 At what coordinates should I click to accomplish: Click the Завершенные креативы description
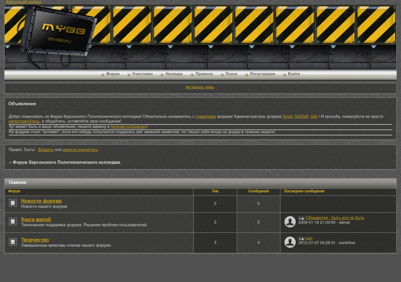66,245
